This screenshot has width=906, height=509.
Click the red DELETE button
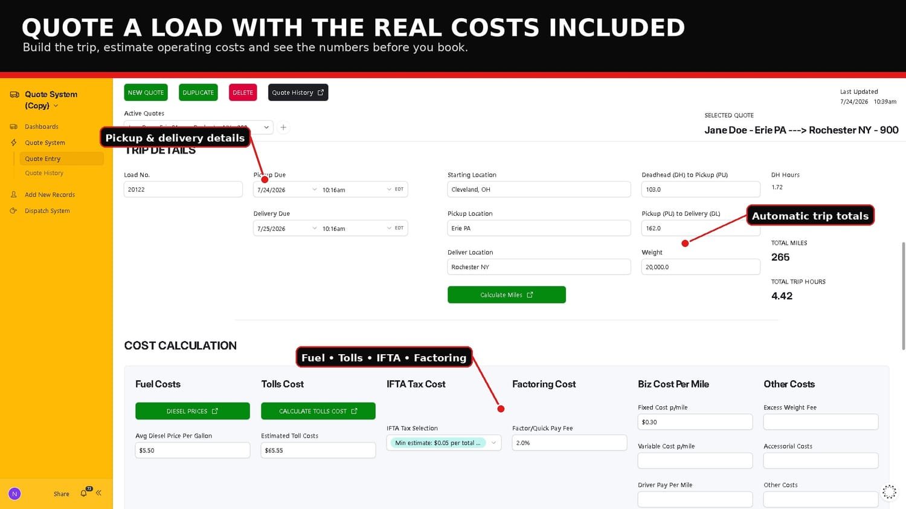243,92
